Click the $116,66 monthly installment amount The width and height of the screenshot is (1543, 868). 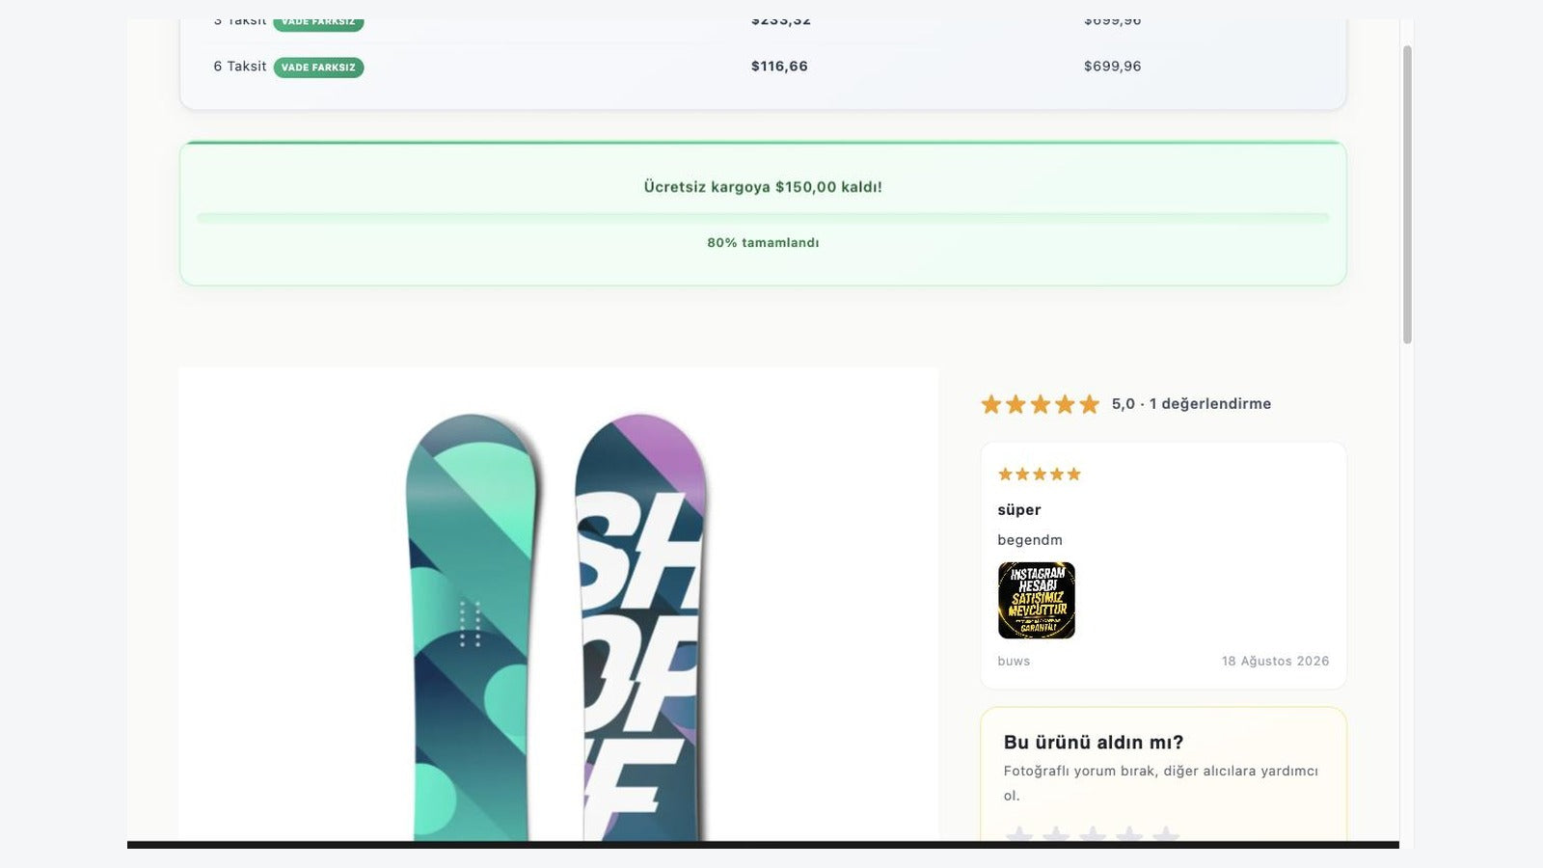(779, 67)
